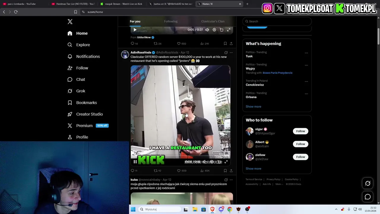Switch to the Following tab
Image resolution: width=380 pixels, height=214 pixels.
(171, 21)
